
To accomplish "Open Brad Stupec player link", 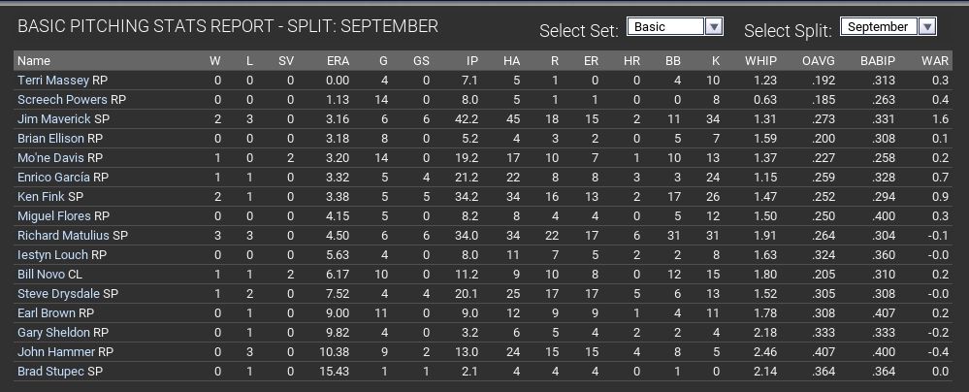I will coord(51,371).
